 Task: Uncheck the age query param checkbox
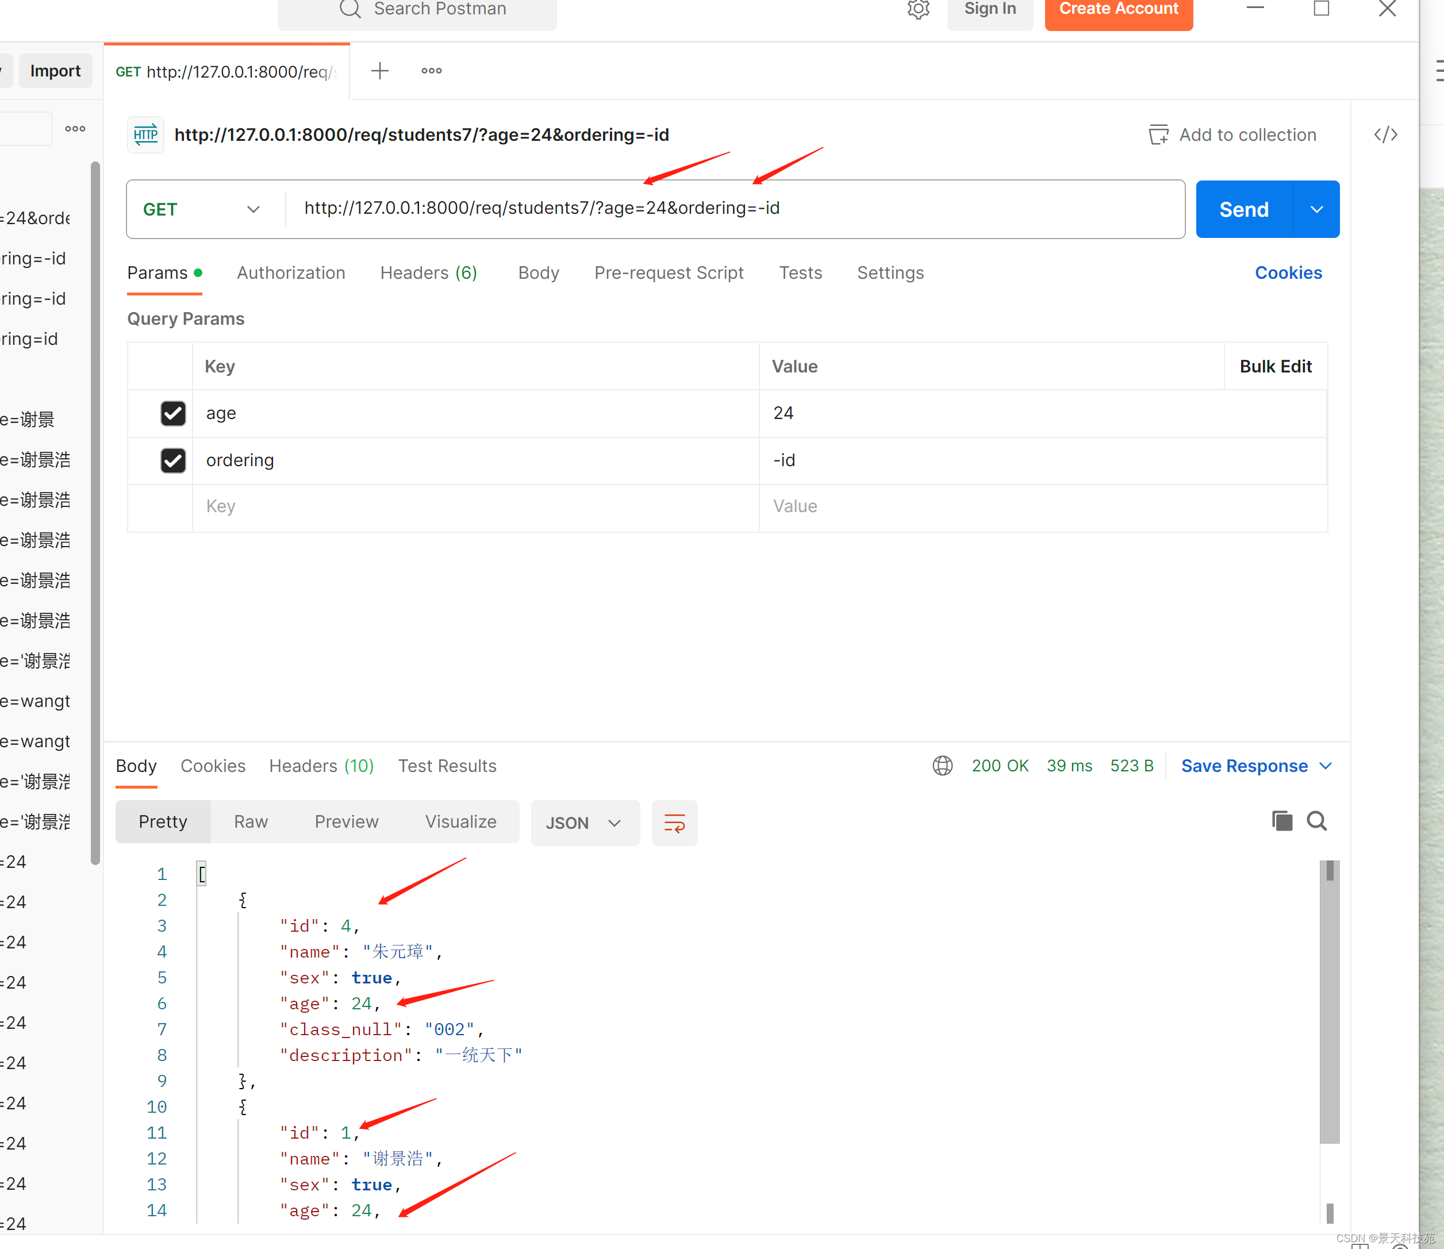pos(173,413)
